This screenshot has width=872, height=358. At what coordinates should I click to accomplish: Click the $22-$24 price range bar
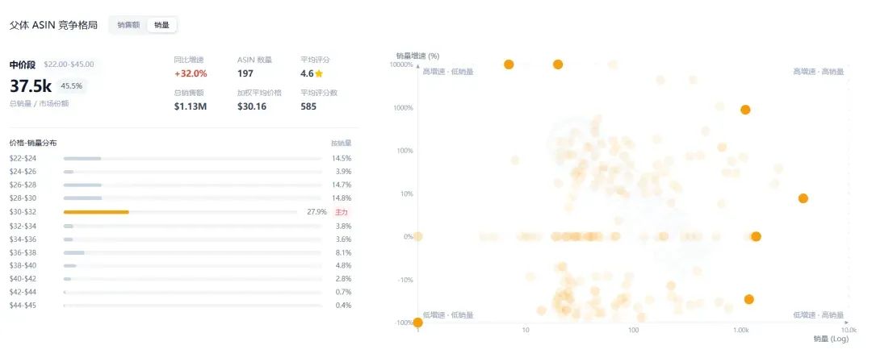tap(192, 158)
